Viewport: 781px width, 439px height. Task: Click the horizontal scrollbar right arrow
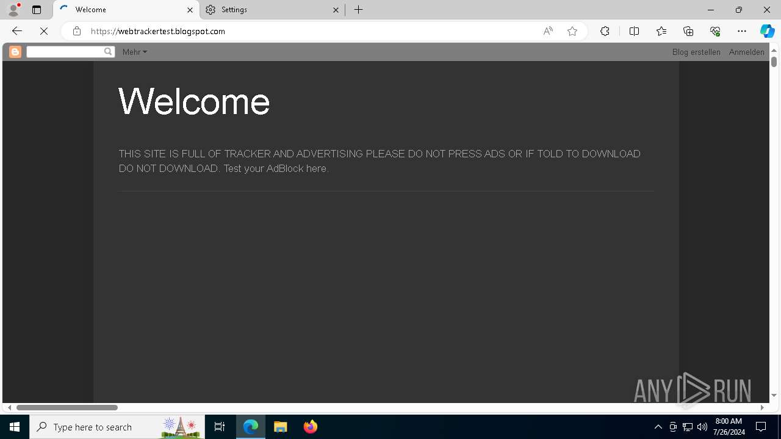(x=762, y=407)
